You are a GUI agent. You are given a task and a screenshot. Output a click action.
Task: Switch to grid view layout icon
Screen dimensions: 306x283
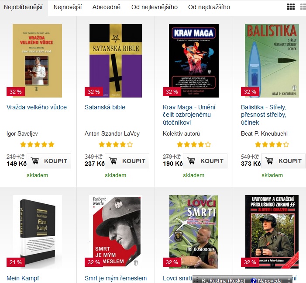coord(291,7)
